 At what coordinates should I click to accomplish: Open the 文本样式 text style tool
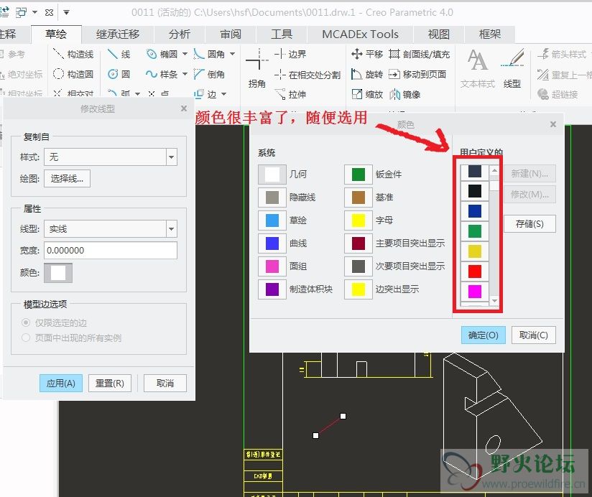(x=478, y=68)
